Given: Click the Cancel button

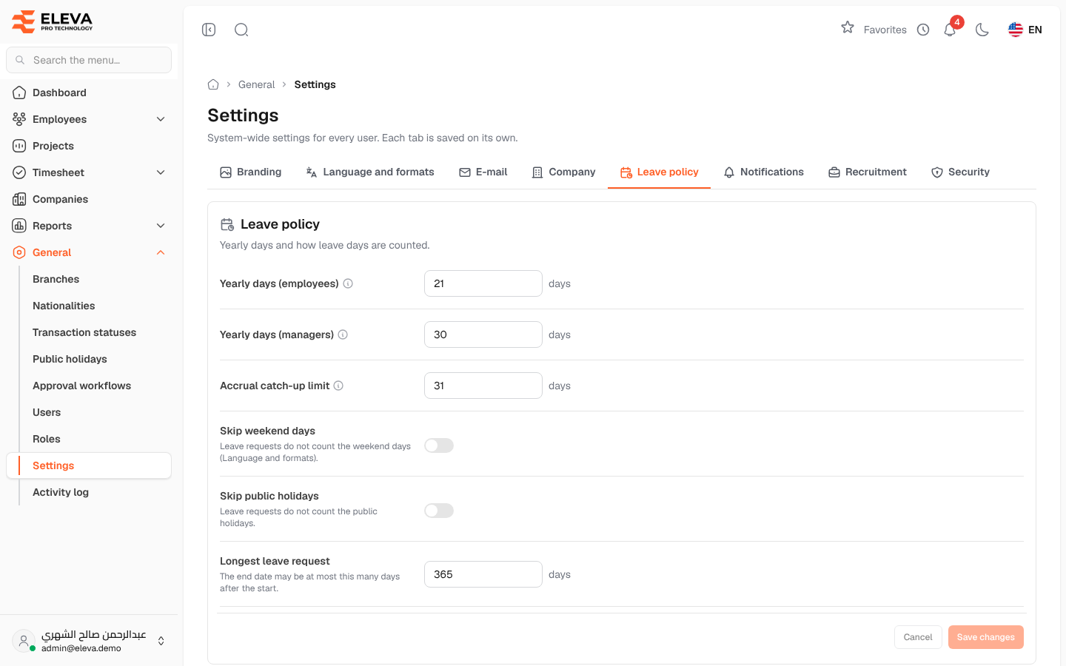Looking at the screenshot, I should pos(918,637).
